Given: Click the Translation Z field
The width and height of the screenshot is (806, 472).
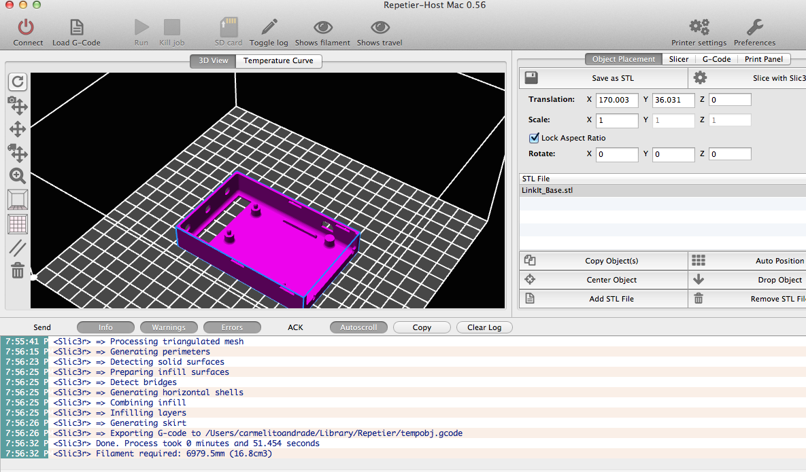Looking at the screenshot, I should click(730, 100).
